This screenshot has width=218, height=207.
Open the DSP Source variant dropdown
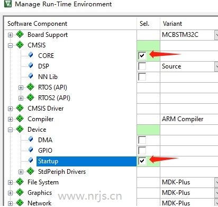tap(216, 66)
